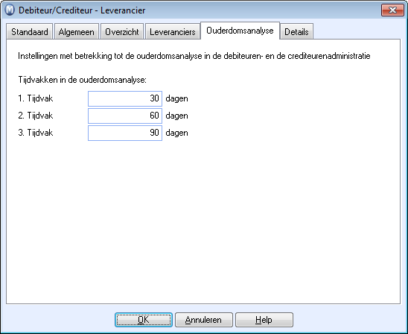Focus the 2. Tijdvak field containing 60
Viewport: 408px width, 334px height.
coord(125,116)
